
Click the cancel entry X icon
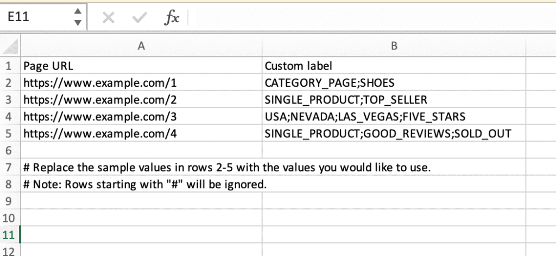(x=109, y=18)
